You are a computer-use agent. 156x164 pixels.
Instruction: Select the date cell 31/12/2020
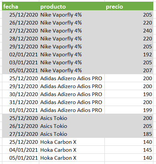pyautogui.click(x=21, y=102)
